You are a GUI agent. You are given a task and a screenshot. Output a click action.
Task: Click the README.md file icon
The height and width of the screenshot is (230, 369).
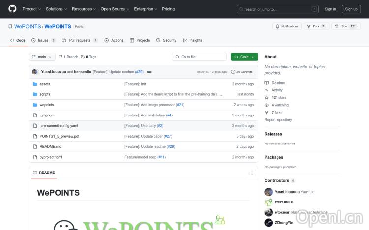(x=35, y=146)
